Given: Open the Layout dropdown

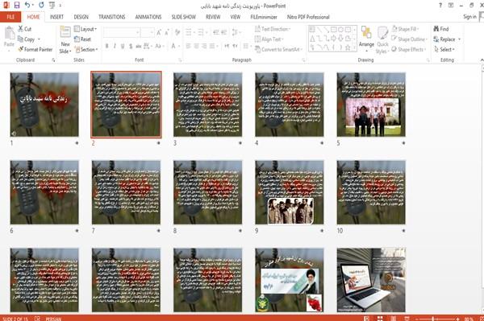Looking at the screenshot, I should [86, 29].
